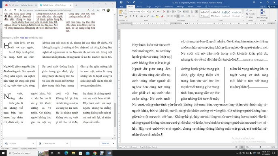Reload the Chrome page
The height and width of the screenshot is (156, 278).
(15, 10)
